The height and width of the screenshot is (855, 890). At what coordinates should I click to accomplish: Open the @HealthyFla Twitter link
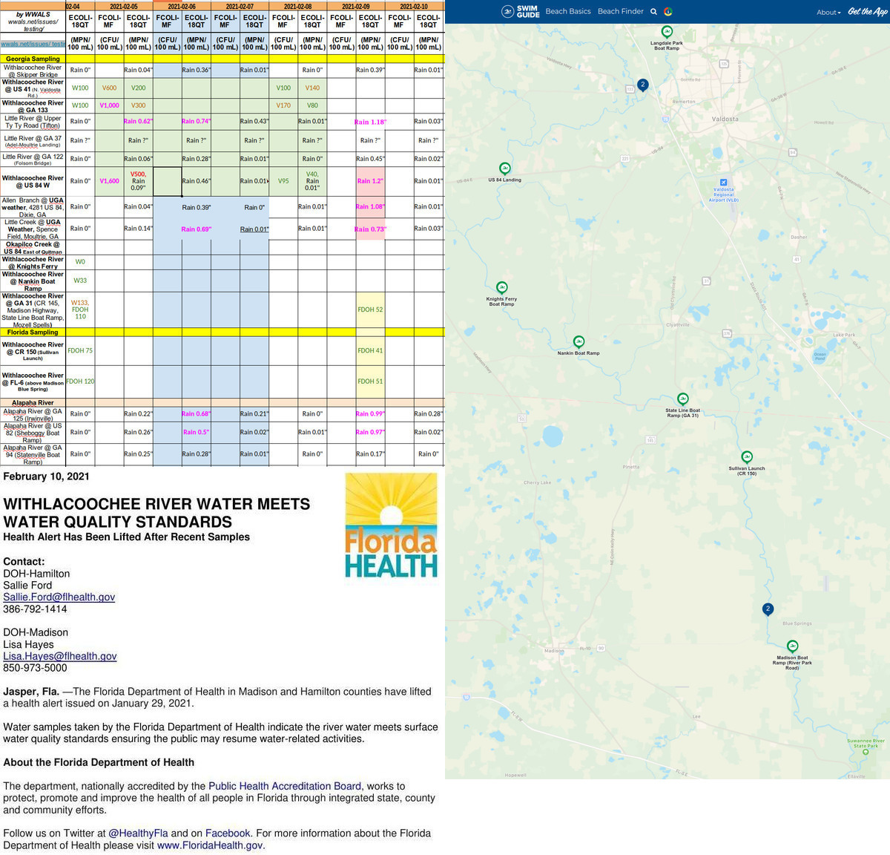tap(138, 833)
